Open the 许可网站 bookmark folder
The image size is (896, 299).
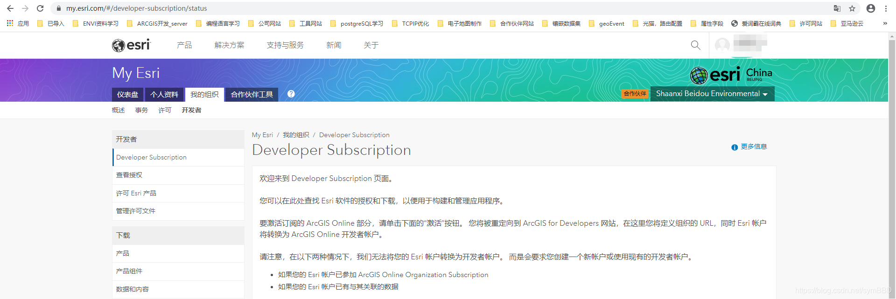[x=806, y=23]
